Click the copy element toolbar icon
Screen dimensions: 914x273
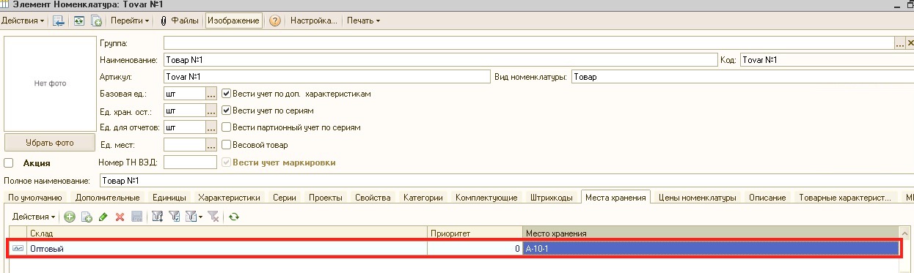click(96, 20)
